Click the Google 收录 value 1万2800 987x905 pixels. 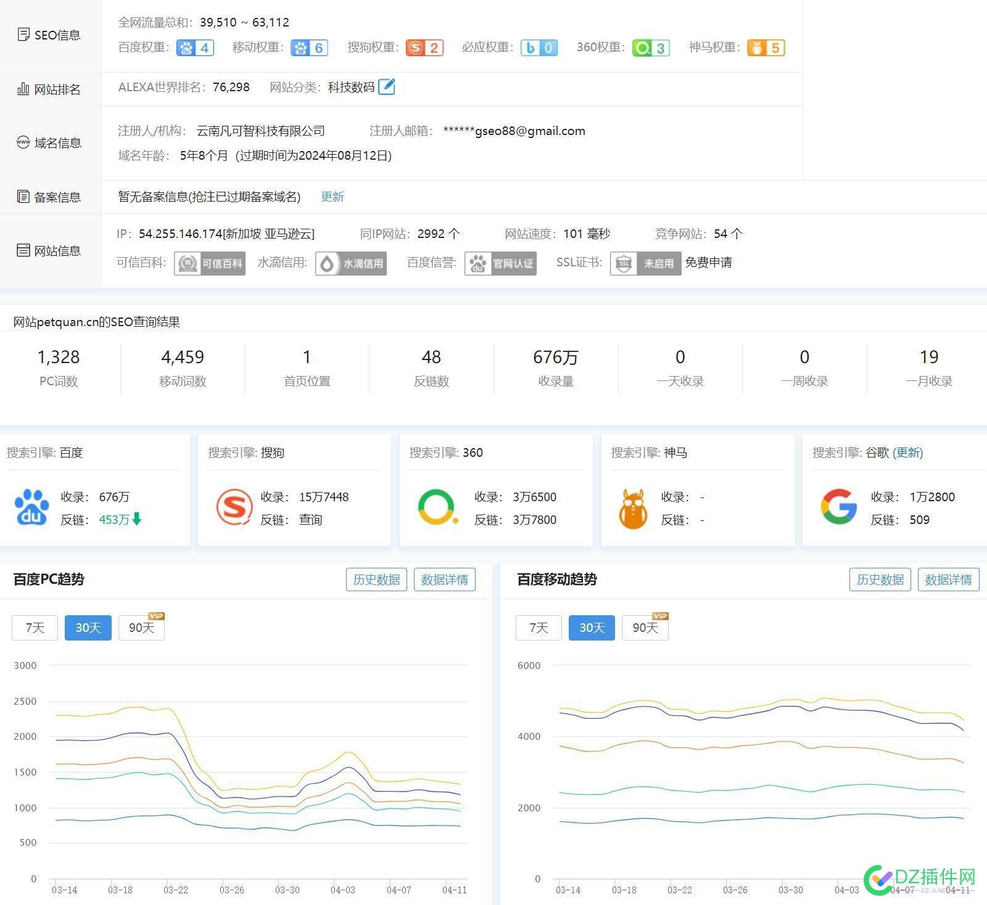click(932, 497)
